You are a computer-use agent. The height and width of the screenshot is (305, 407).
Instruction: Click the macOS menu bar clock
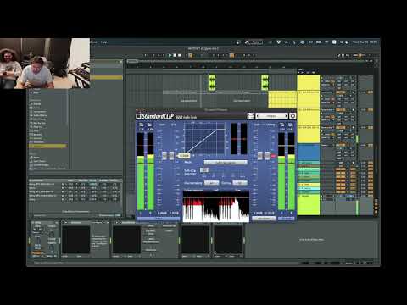[365, 42]
